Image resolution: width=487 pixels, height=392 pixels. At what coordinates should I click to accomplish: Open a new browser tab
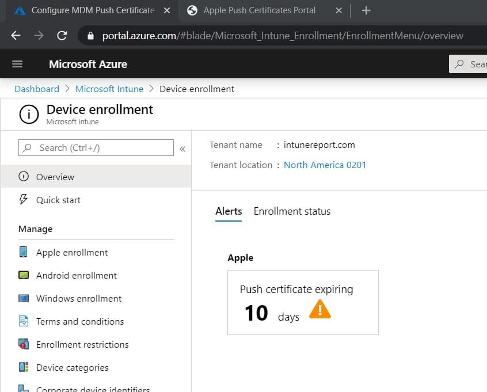(x=366, y=10)
